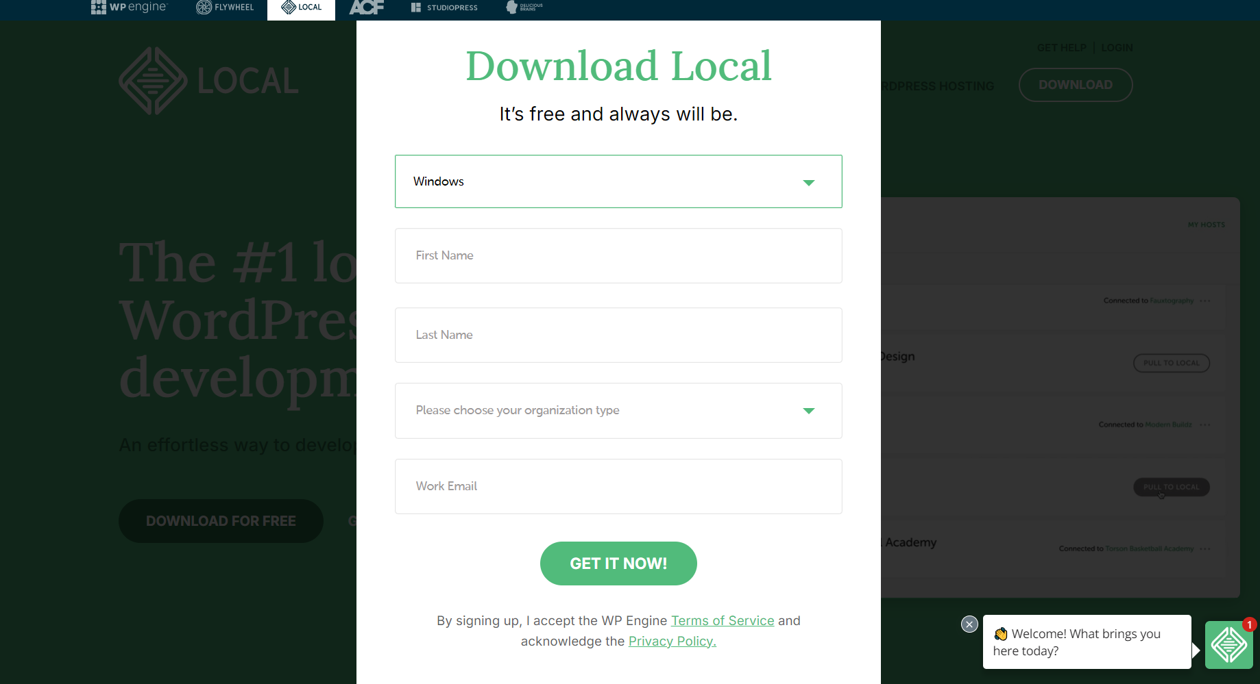
Task: Click the green arrow of platform selector
Action: coord(809,183)
